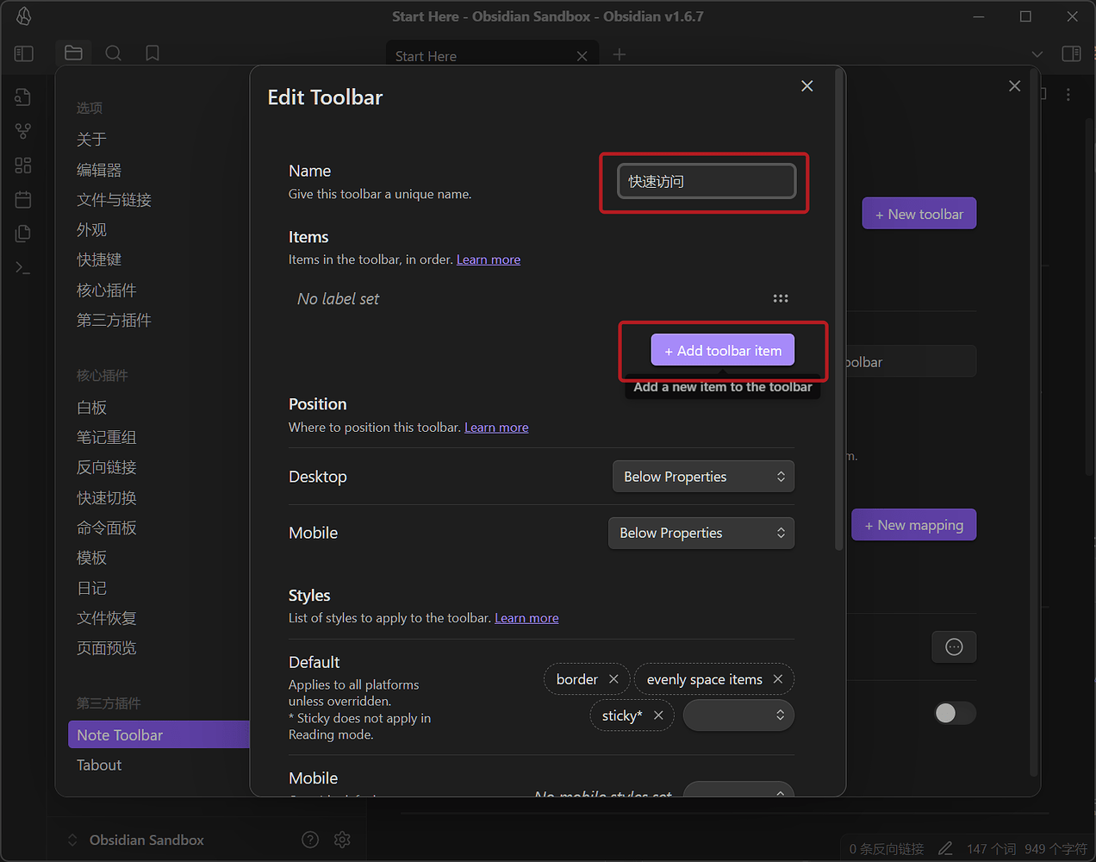Screen dimensions: 1096x862
Task: Open command palette terminal icon
Action: [23, 268]
